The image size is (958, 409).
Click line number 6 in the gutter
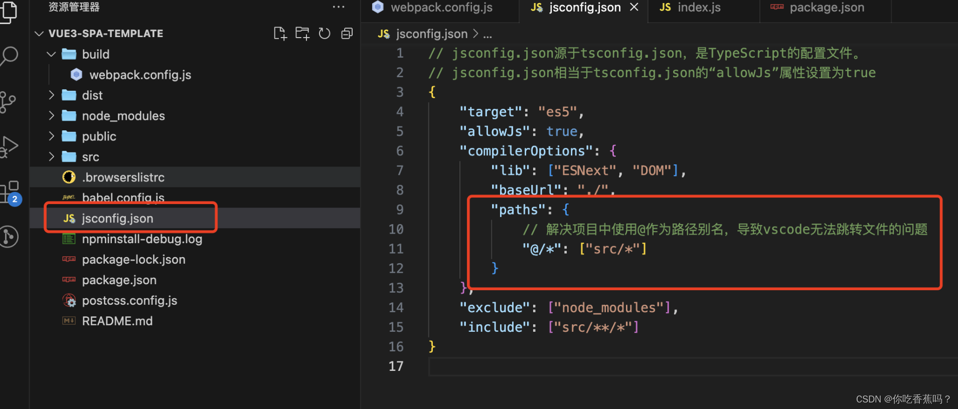tap(400, 151)
